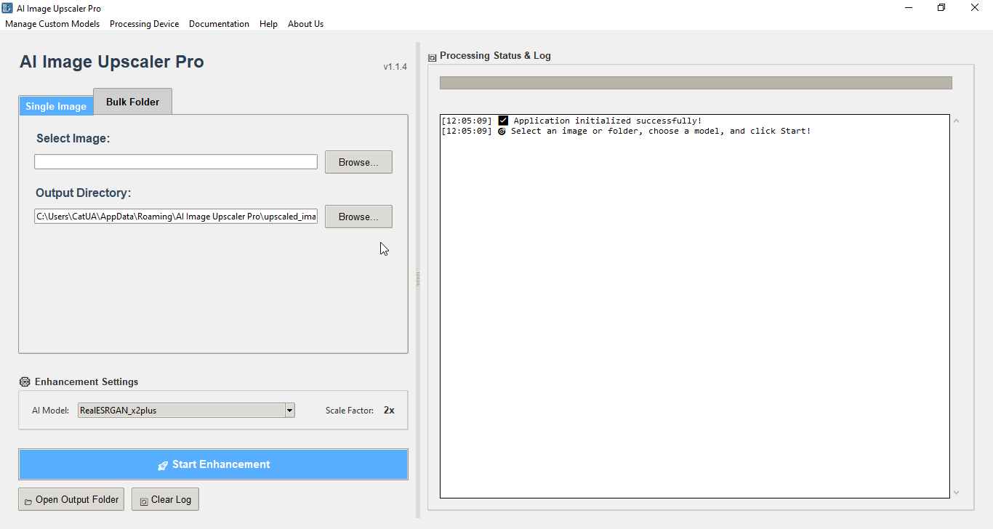This screenshot has height=529, width=993.
Task: Click the AI Image Upscaler Pro heading
Action: pos(112,62)
